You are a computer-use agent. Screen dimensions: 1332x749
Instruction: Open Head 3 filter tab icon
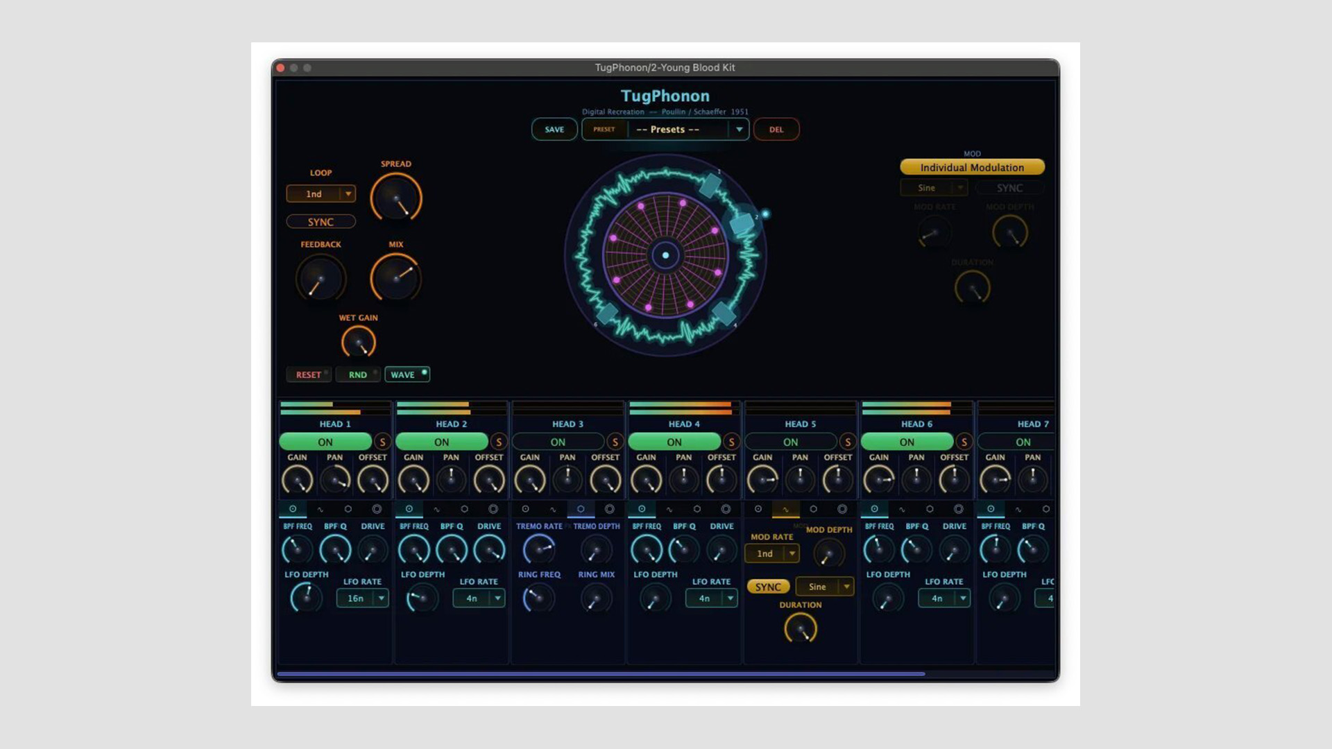pyautogui.click(x=525, y=509)
